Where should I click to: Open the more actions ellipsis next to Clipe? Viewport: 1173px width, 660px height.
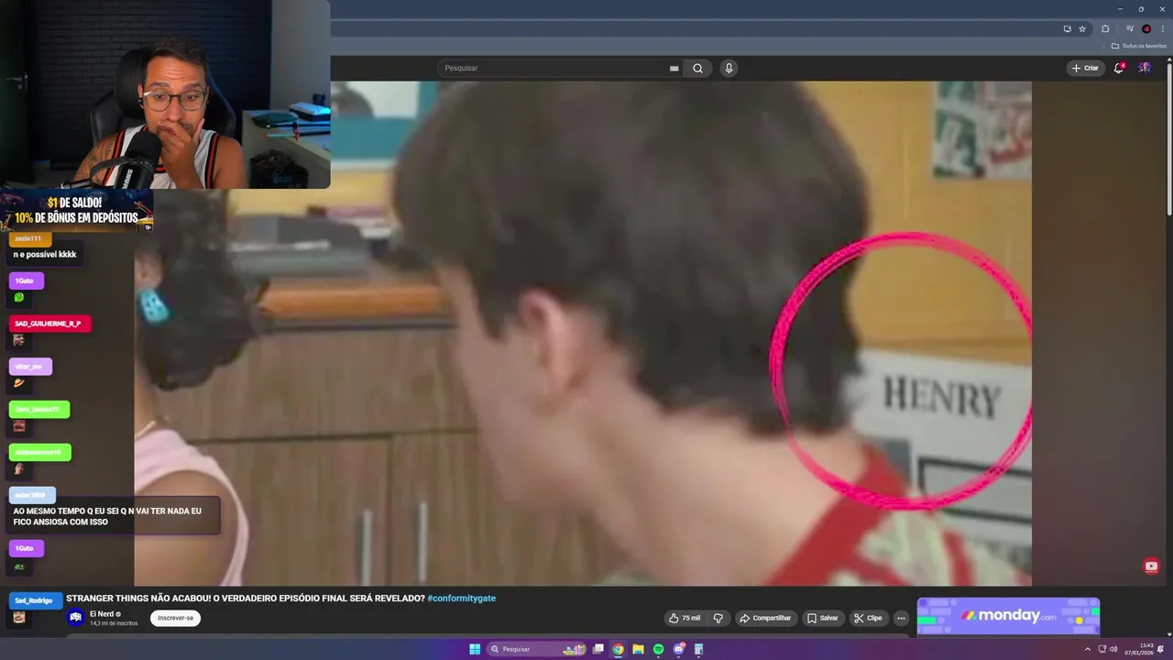(x=901, y=618)
